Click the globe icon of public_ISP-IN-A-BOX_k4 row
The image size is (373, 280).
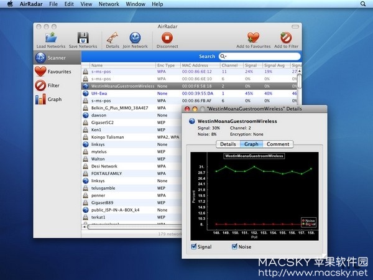[86, 210]
